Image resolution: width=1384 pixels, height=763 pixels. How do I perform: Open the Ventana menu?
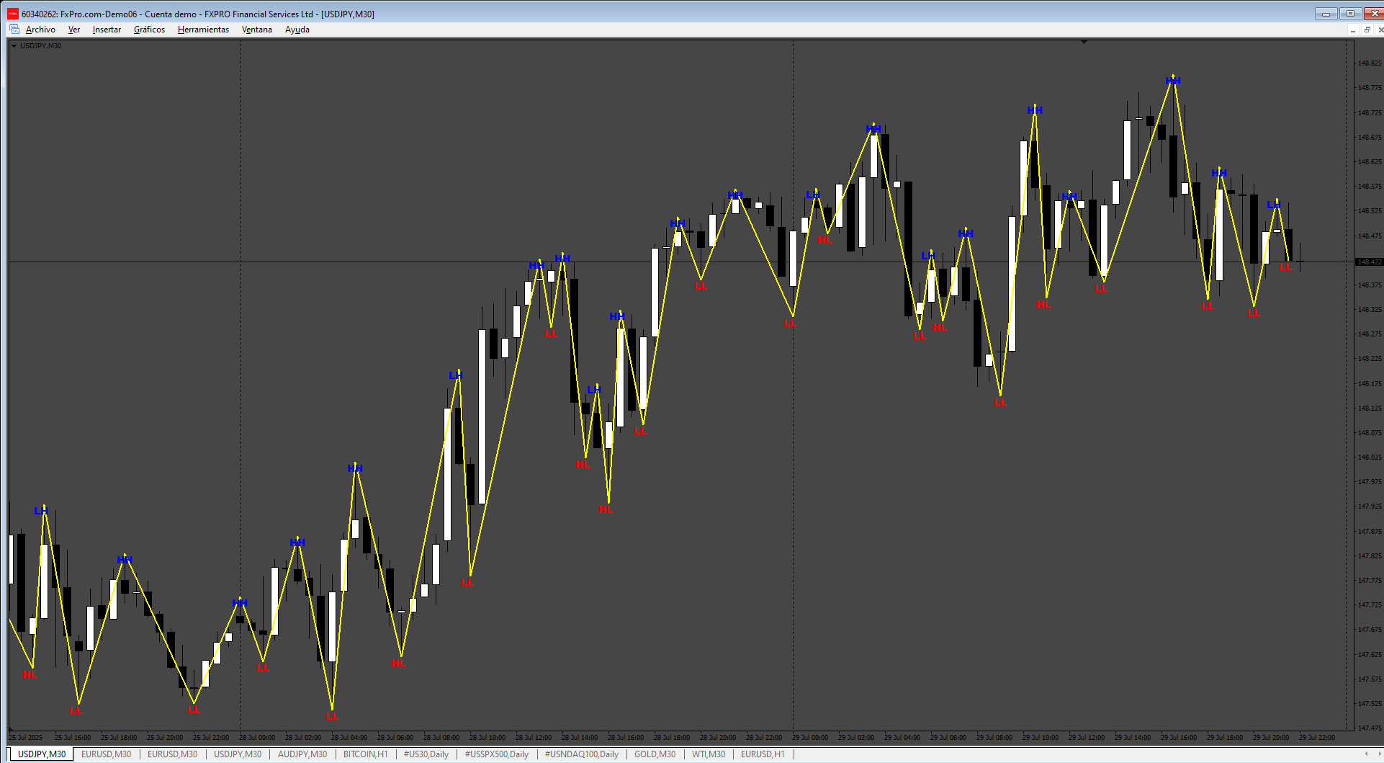257,30
